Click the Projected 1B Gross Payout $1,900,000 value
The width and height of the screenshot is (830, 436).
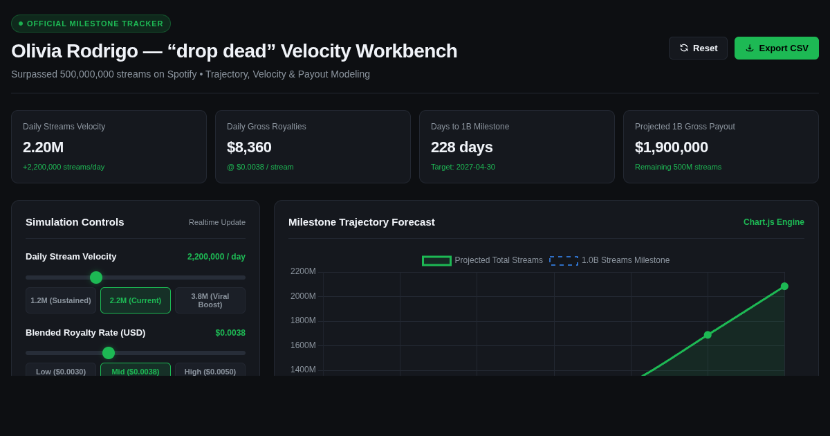pyautogui.click(x=672, y=147)
